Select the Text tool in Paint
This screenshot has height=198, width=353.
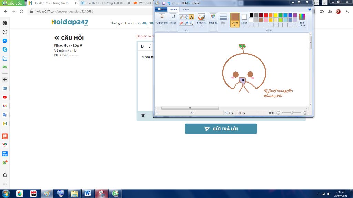pyautogui.click(x=192, y=17)
